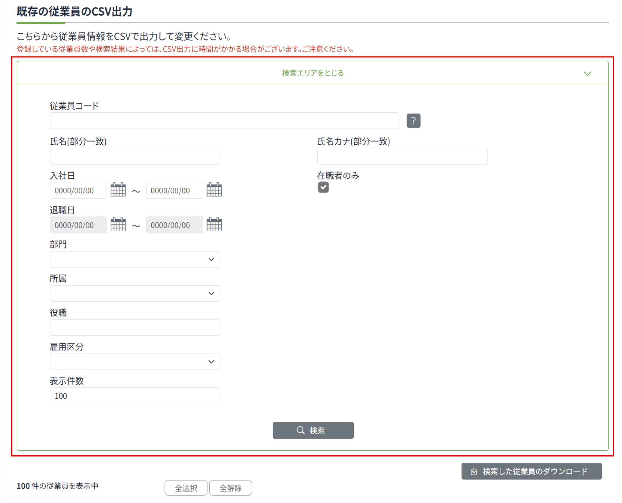Open the 入社日 start date calendar picker

(x=118, y=190)
